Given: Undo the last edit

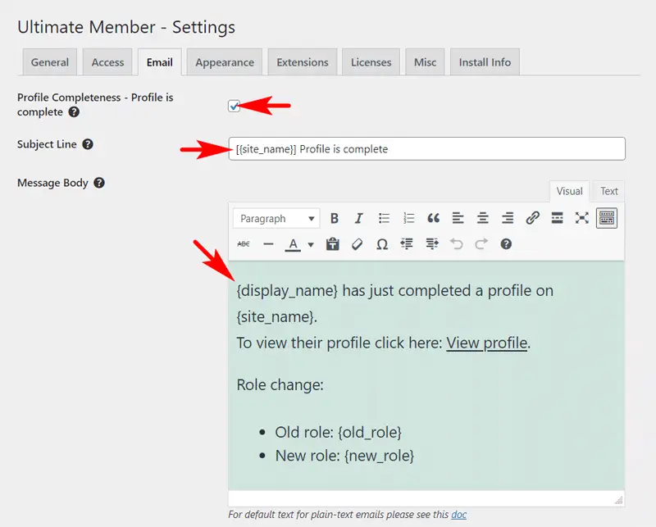Looking at the screenshot, I should [x=457, y=244].
